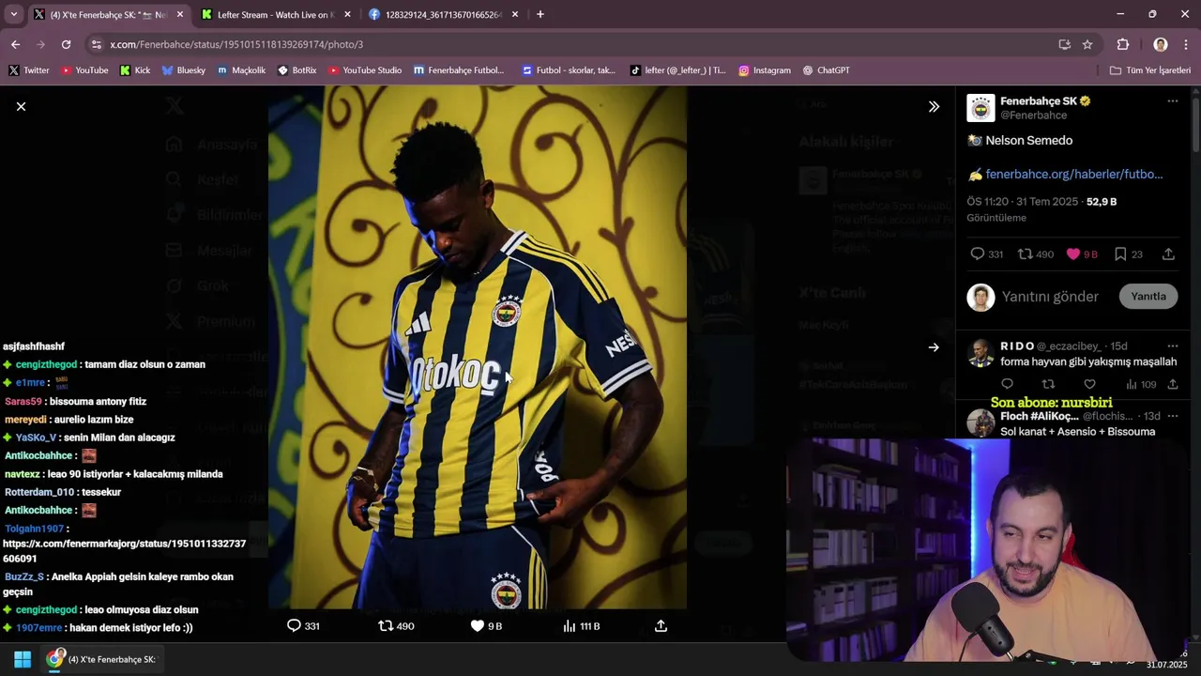Open the Kick bookmark

point(135,70)
